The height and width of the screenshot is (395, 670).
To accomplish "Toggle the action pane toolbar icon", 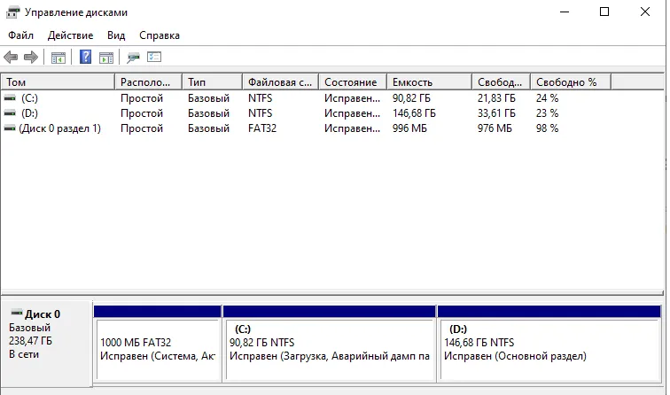I will [106, 58].
